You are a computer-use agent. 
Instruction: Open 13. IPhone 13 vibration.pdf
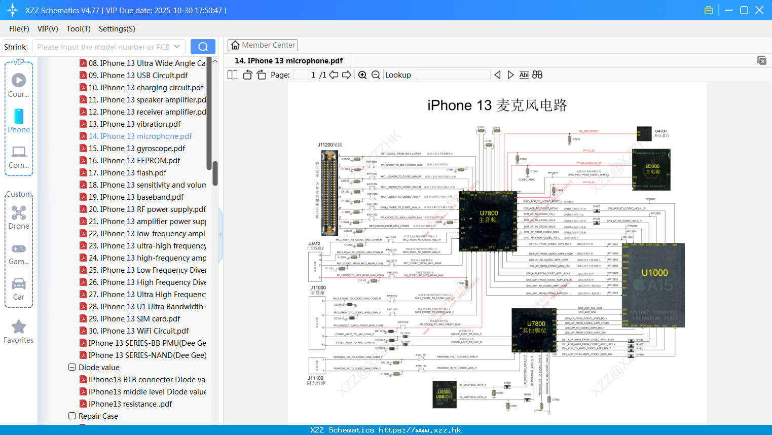(x=135, y=124)
